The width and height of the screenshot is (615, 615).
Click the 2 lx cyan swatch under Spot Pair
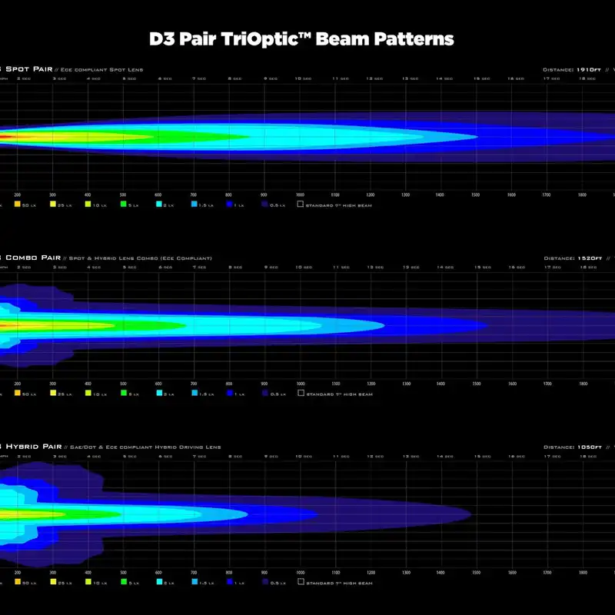(x=159, y=204)
